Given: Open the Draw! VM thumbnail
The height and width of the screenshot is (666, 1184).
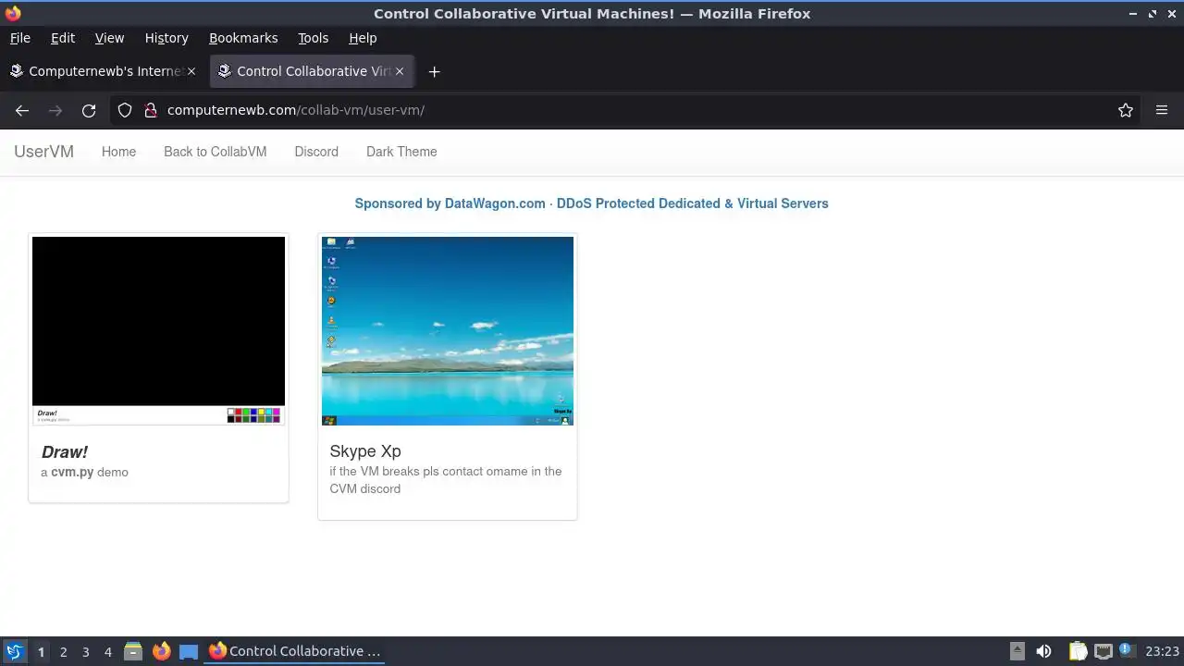Looking at the screenshot, I should pyautogui.click(x=158, y=331).
